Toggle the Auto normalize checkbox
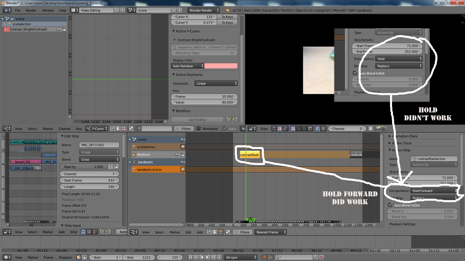 click(x=225, y=128)
